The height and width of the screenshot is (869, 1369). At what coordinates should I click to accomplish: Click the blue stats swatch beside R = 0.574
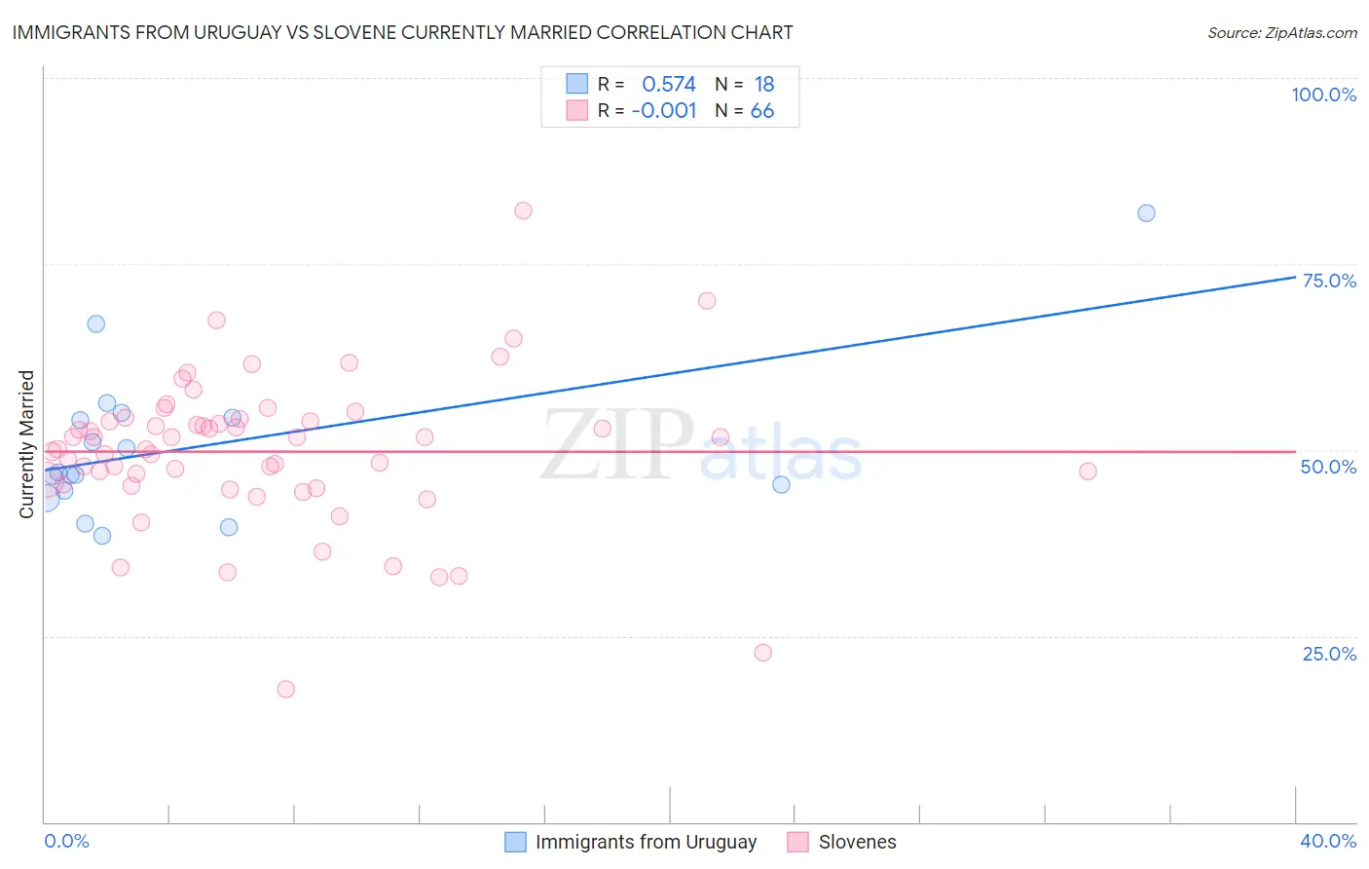point(577,84)
